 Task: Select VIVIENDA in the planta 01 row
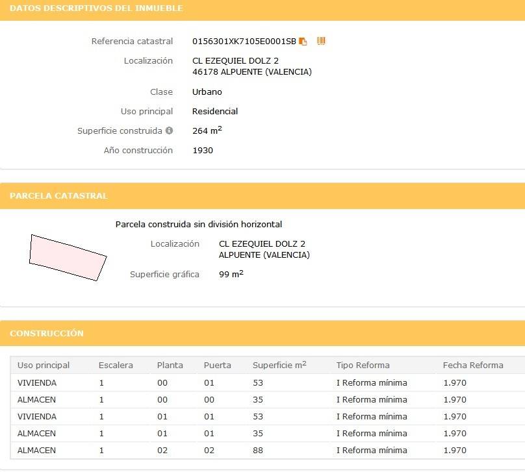pyautogui.click(x=37, y=416)
